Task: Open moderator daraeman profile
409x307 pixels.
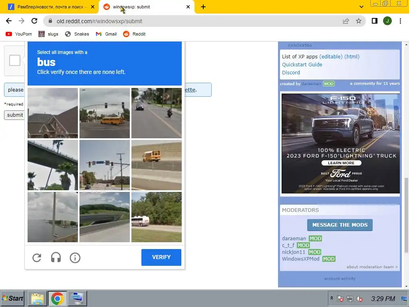Action: pyautogui.click(x=294, y=239)
